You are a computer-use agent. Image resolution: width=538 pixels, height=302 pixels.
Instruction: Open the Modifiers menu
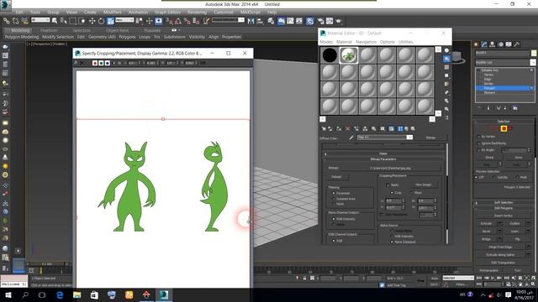pos(112,12)
